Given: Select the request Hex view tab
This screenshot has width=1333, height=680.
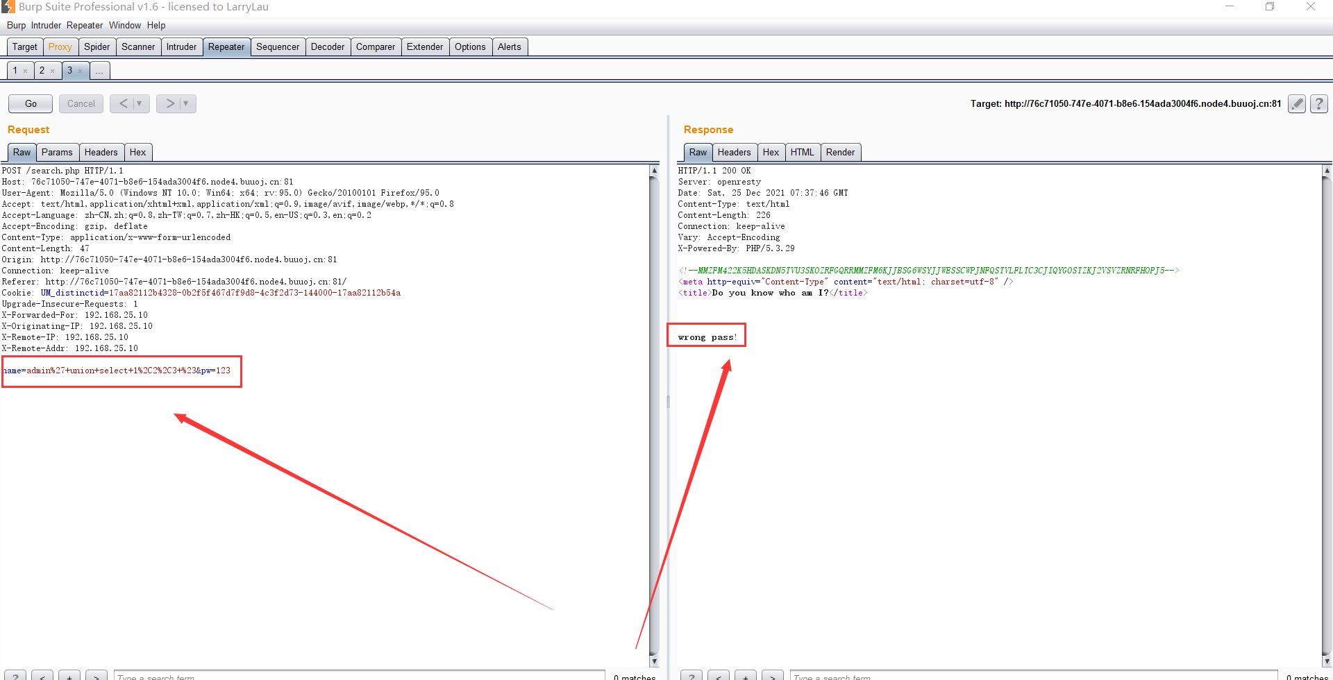Looking at the screenshot, I should 138,153.
